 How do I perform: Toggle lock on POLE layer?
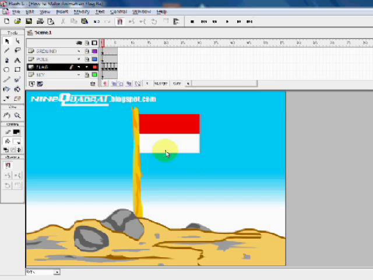point(87,59)
